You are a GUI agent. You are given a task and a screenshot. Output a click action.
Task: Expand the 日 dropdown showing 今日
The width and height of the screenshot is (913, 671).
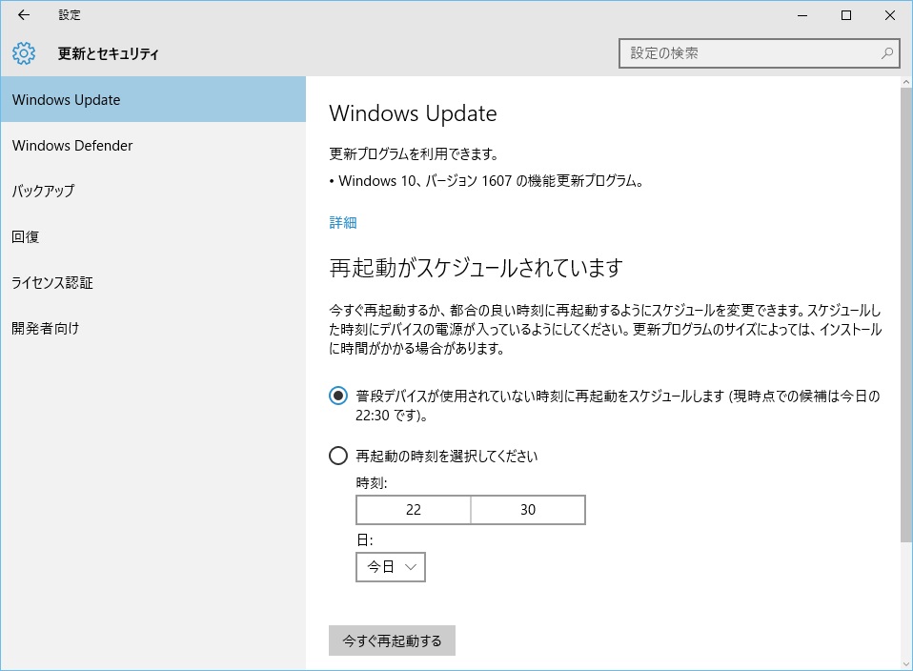pos(391,567)
